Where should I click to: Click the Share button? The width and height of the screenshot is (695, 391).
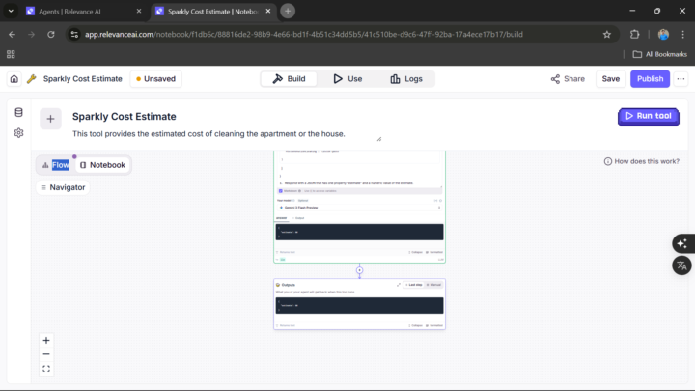[568, 79]
